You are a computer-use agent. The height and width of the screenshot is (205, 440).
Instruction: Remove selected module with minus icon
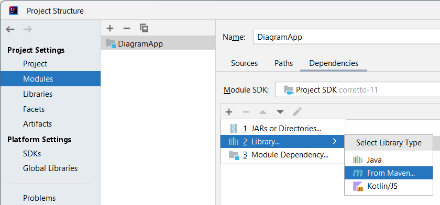127,28
